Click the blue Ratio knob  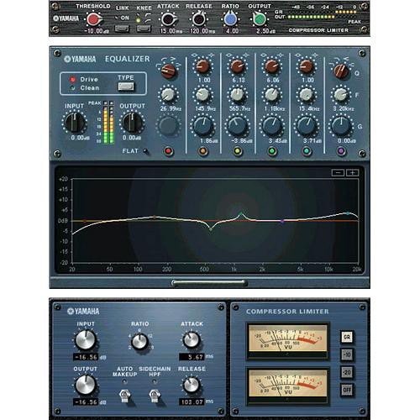(x=230, y=19)
